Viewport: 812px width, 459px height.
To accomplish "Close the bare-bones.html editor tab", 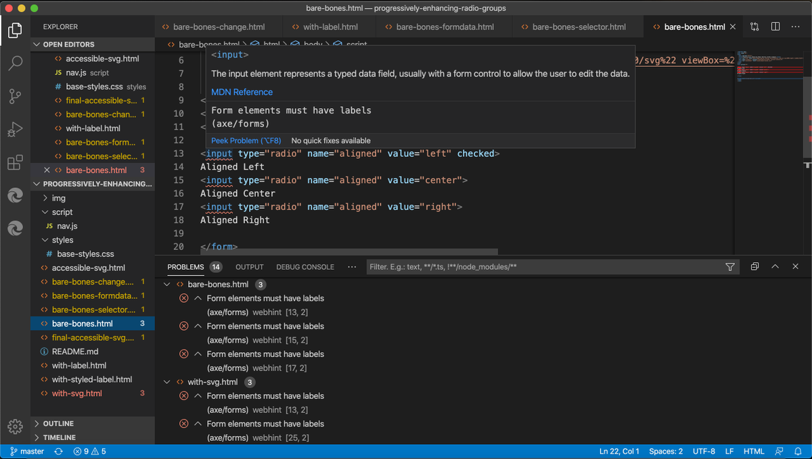I will click(734, 27).
